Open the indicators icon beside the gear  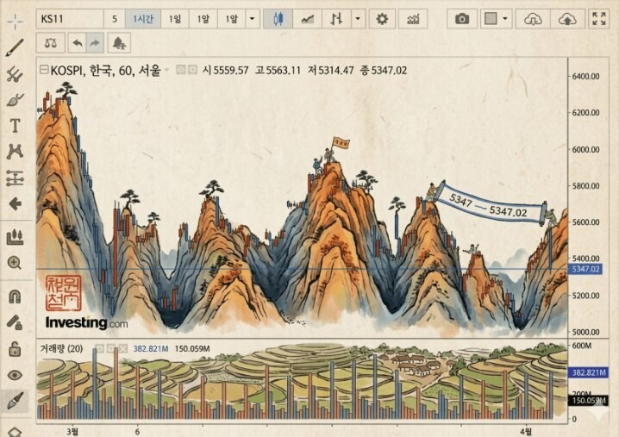click(413, 19)
